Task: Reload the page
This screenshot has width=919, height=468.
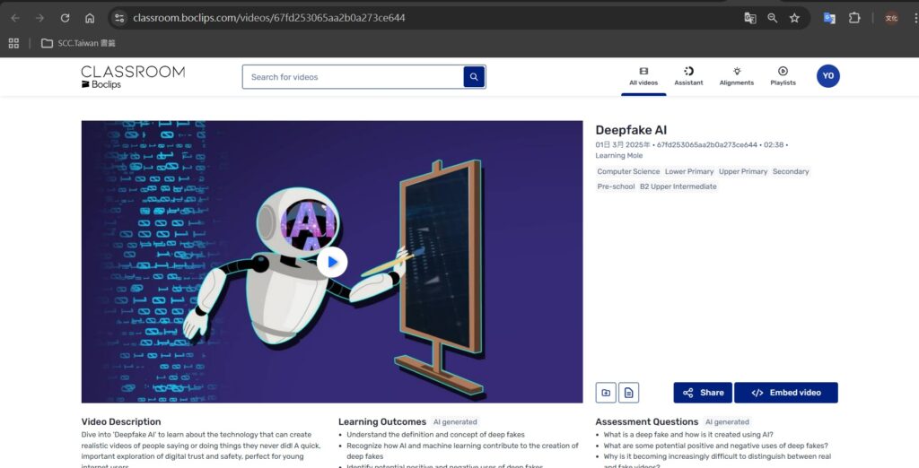Action: (65, 18)
